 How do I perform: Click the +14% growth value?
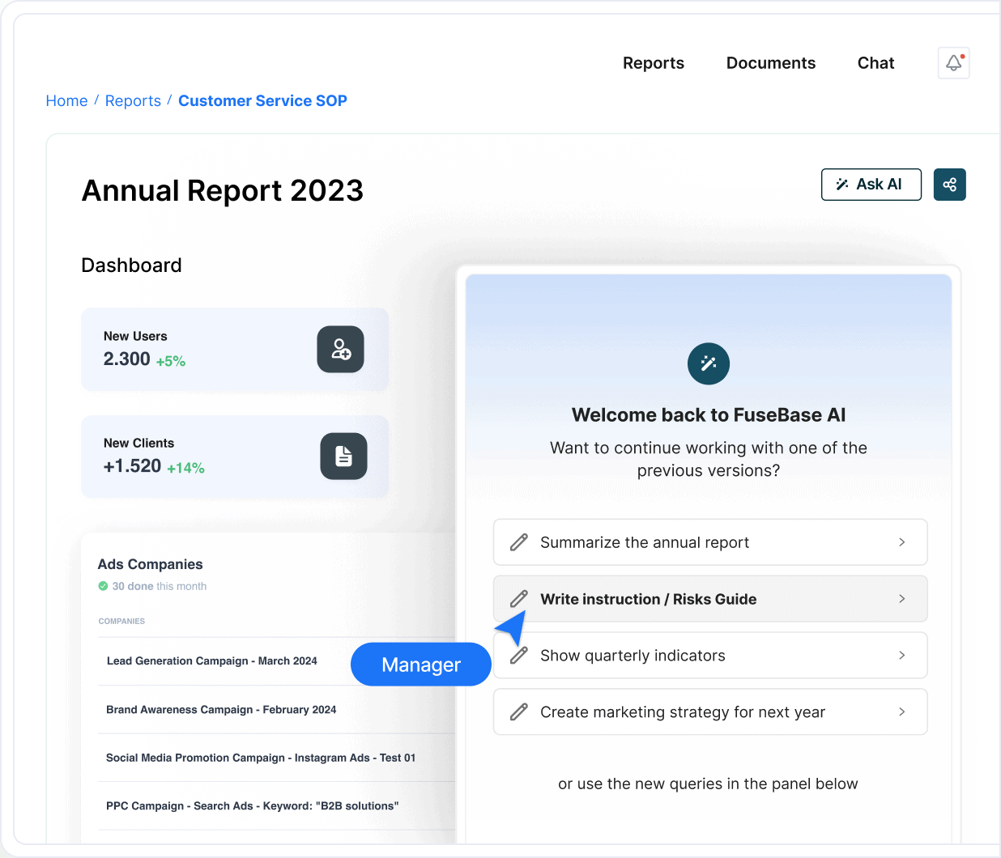pos(185,468)
